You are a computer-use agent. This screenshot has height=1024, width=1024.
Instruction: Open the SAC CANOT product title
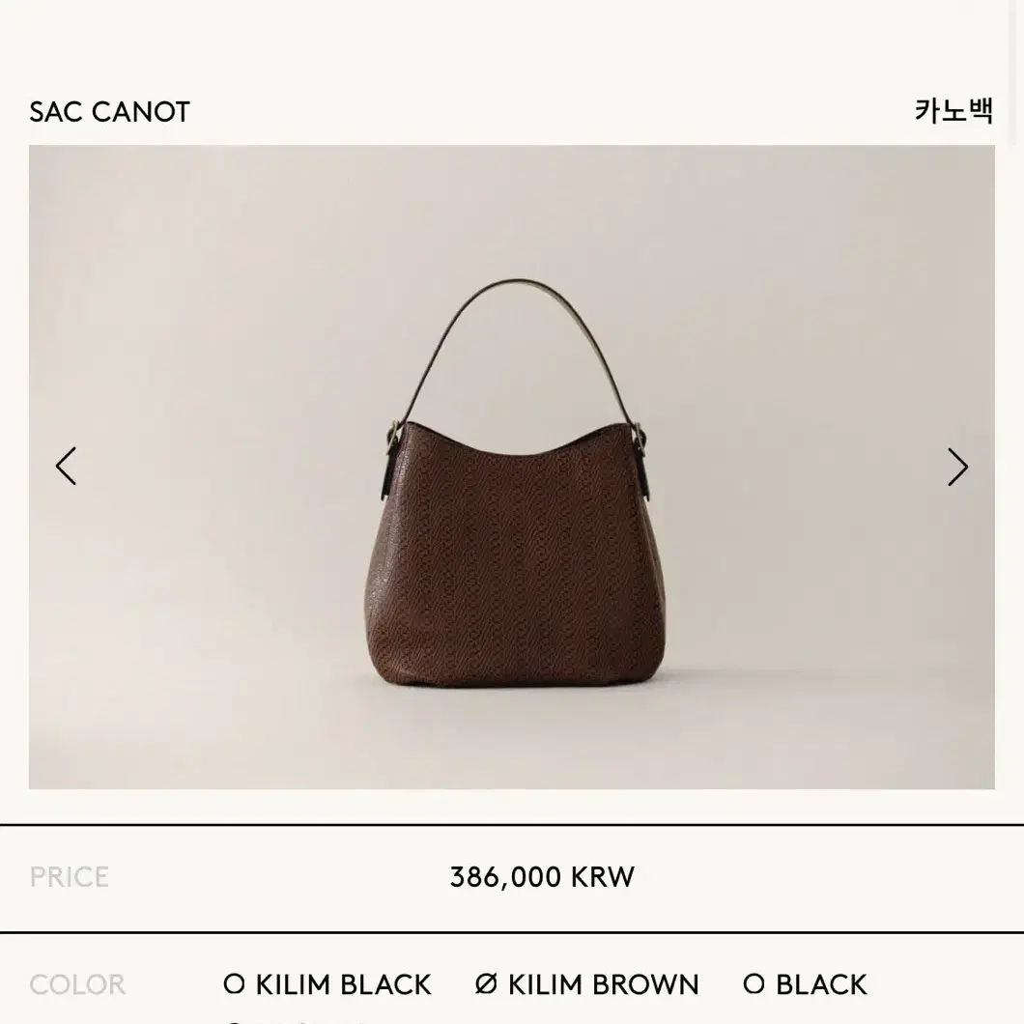109,112
